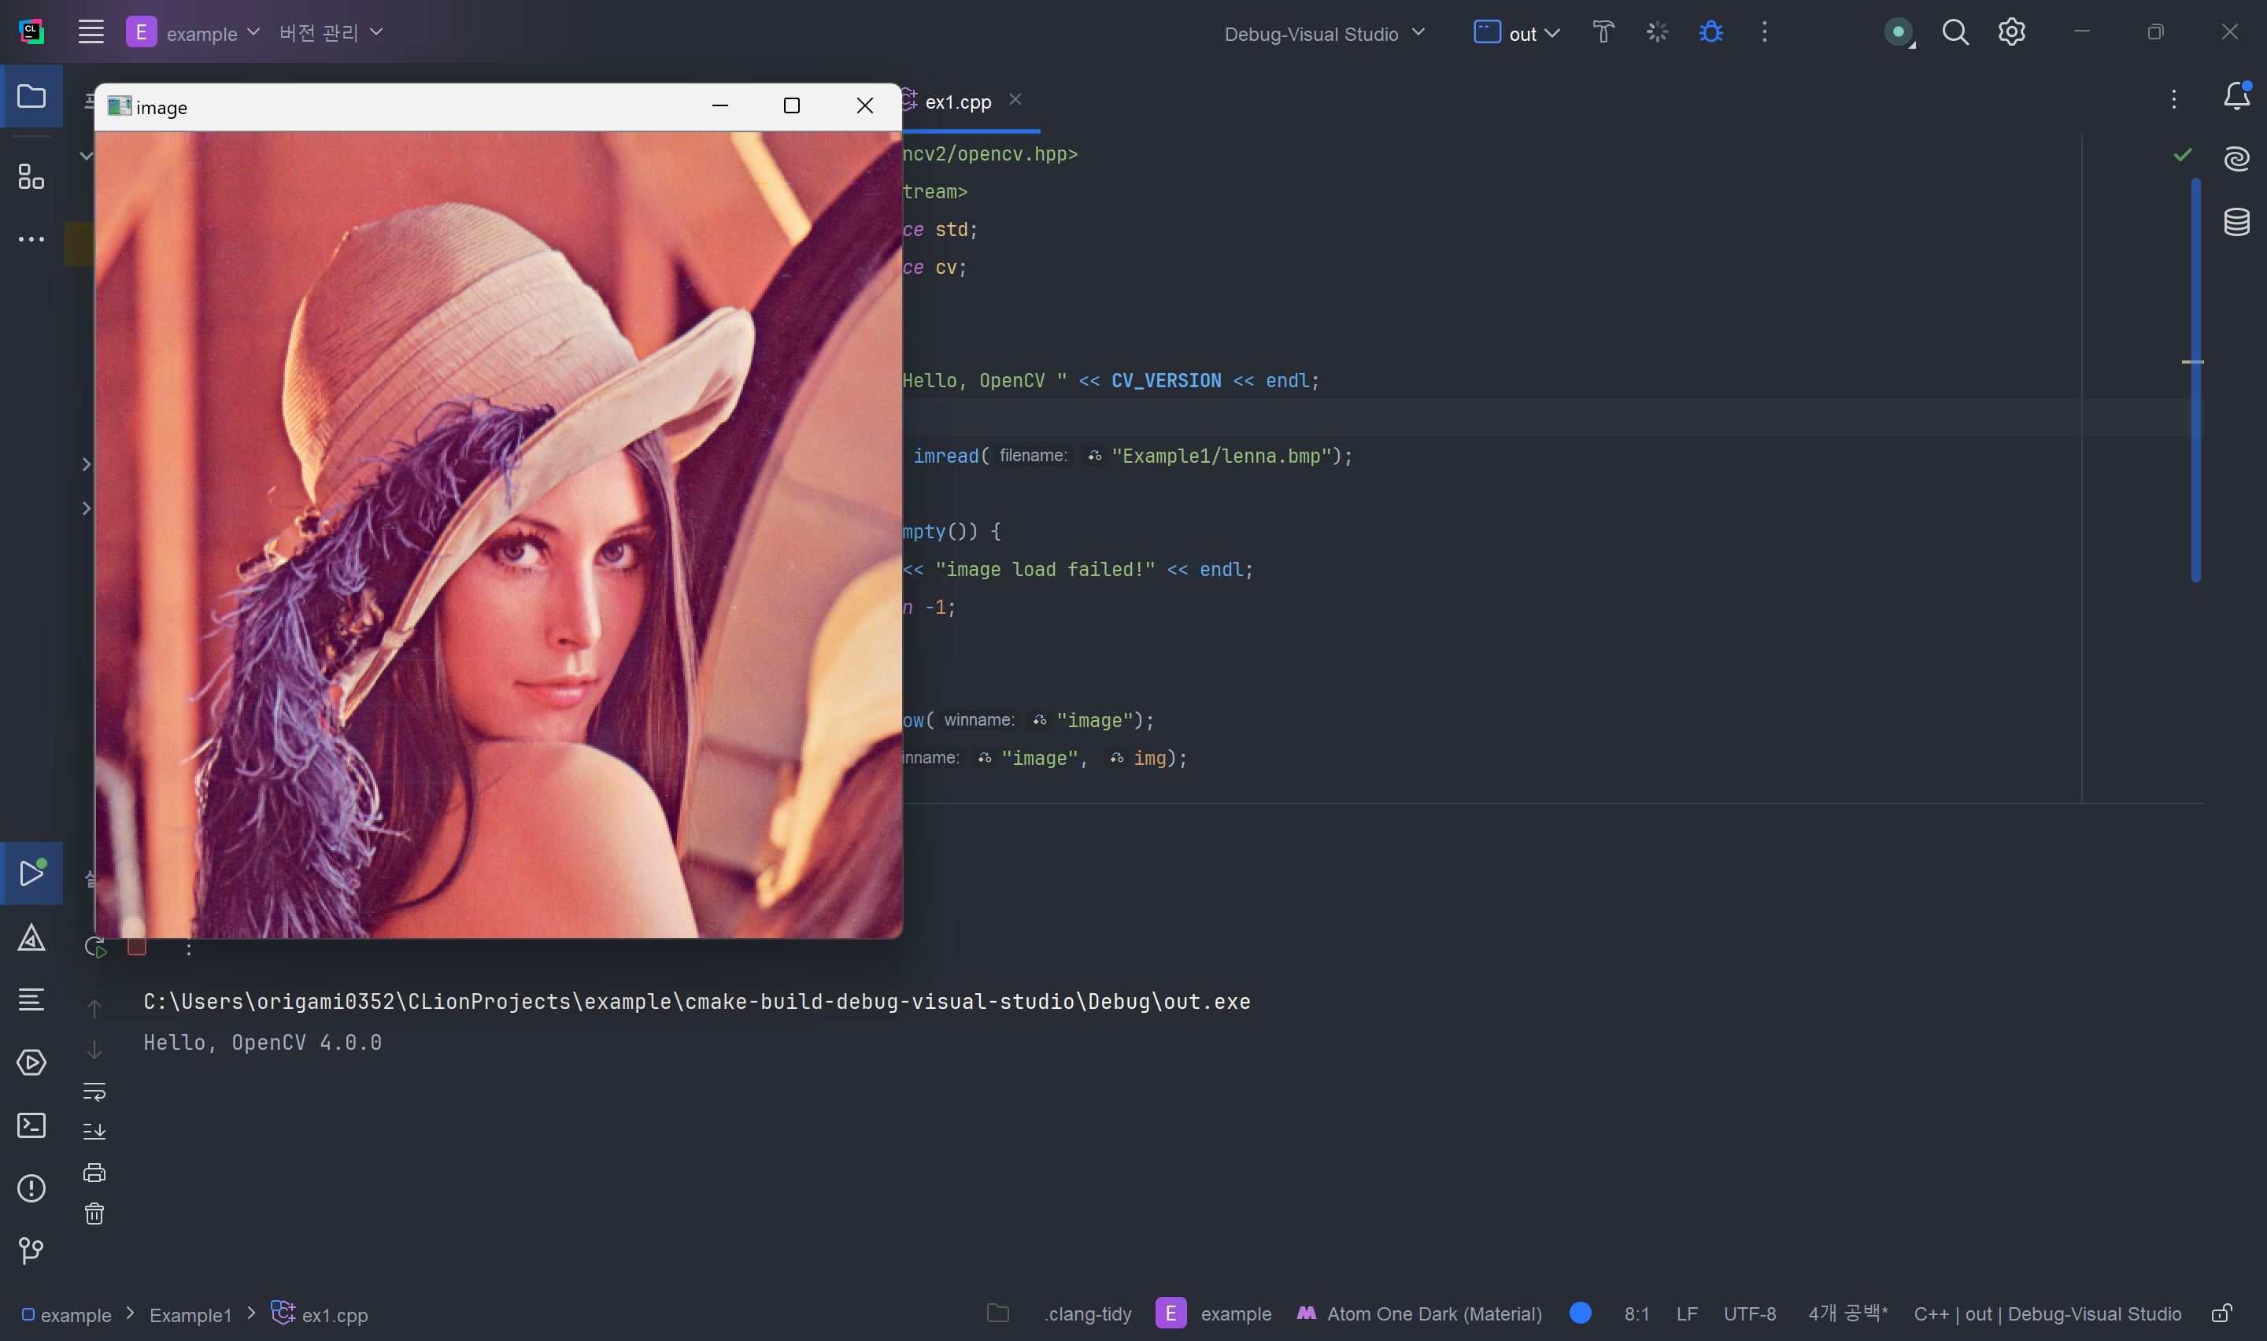Viewport: 2267px width, 1341px height.
Task: Expand the Debug-Visual Studio profile dropdown
Action: point(1325,33)
